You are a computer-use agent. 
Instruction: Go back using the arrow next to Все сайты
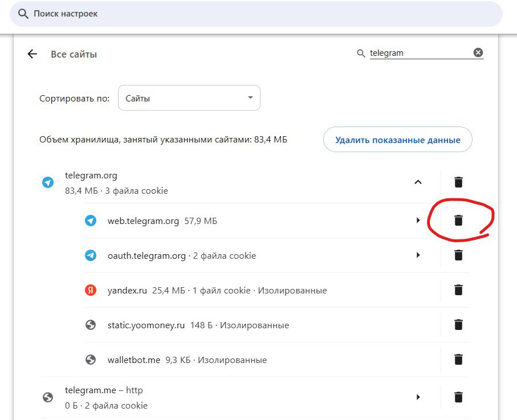tap(32, 54)
